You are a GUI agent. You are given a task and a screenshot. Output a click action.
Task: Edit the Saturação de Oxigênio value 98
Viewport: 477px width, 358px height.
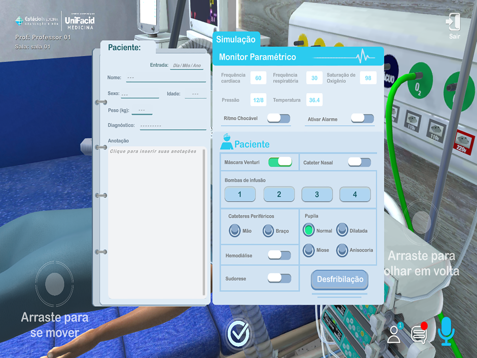pos(368,78)
